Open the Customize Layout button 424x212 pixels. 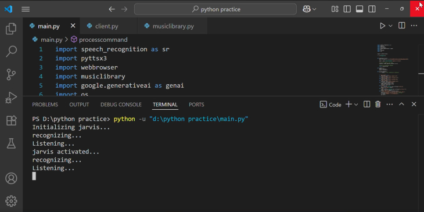(335, 9)
